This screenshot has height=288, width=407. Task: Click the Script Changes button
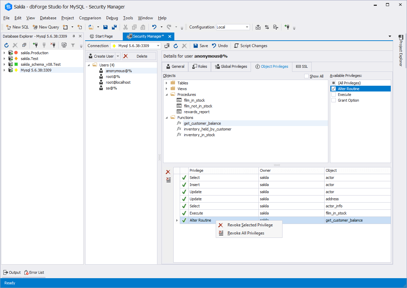pos(251,46)
